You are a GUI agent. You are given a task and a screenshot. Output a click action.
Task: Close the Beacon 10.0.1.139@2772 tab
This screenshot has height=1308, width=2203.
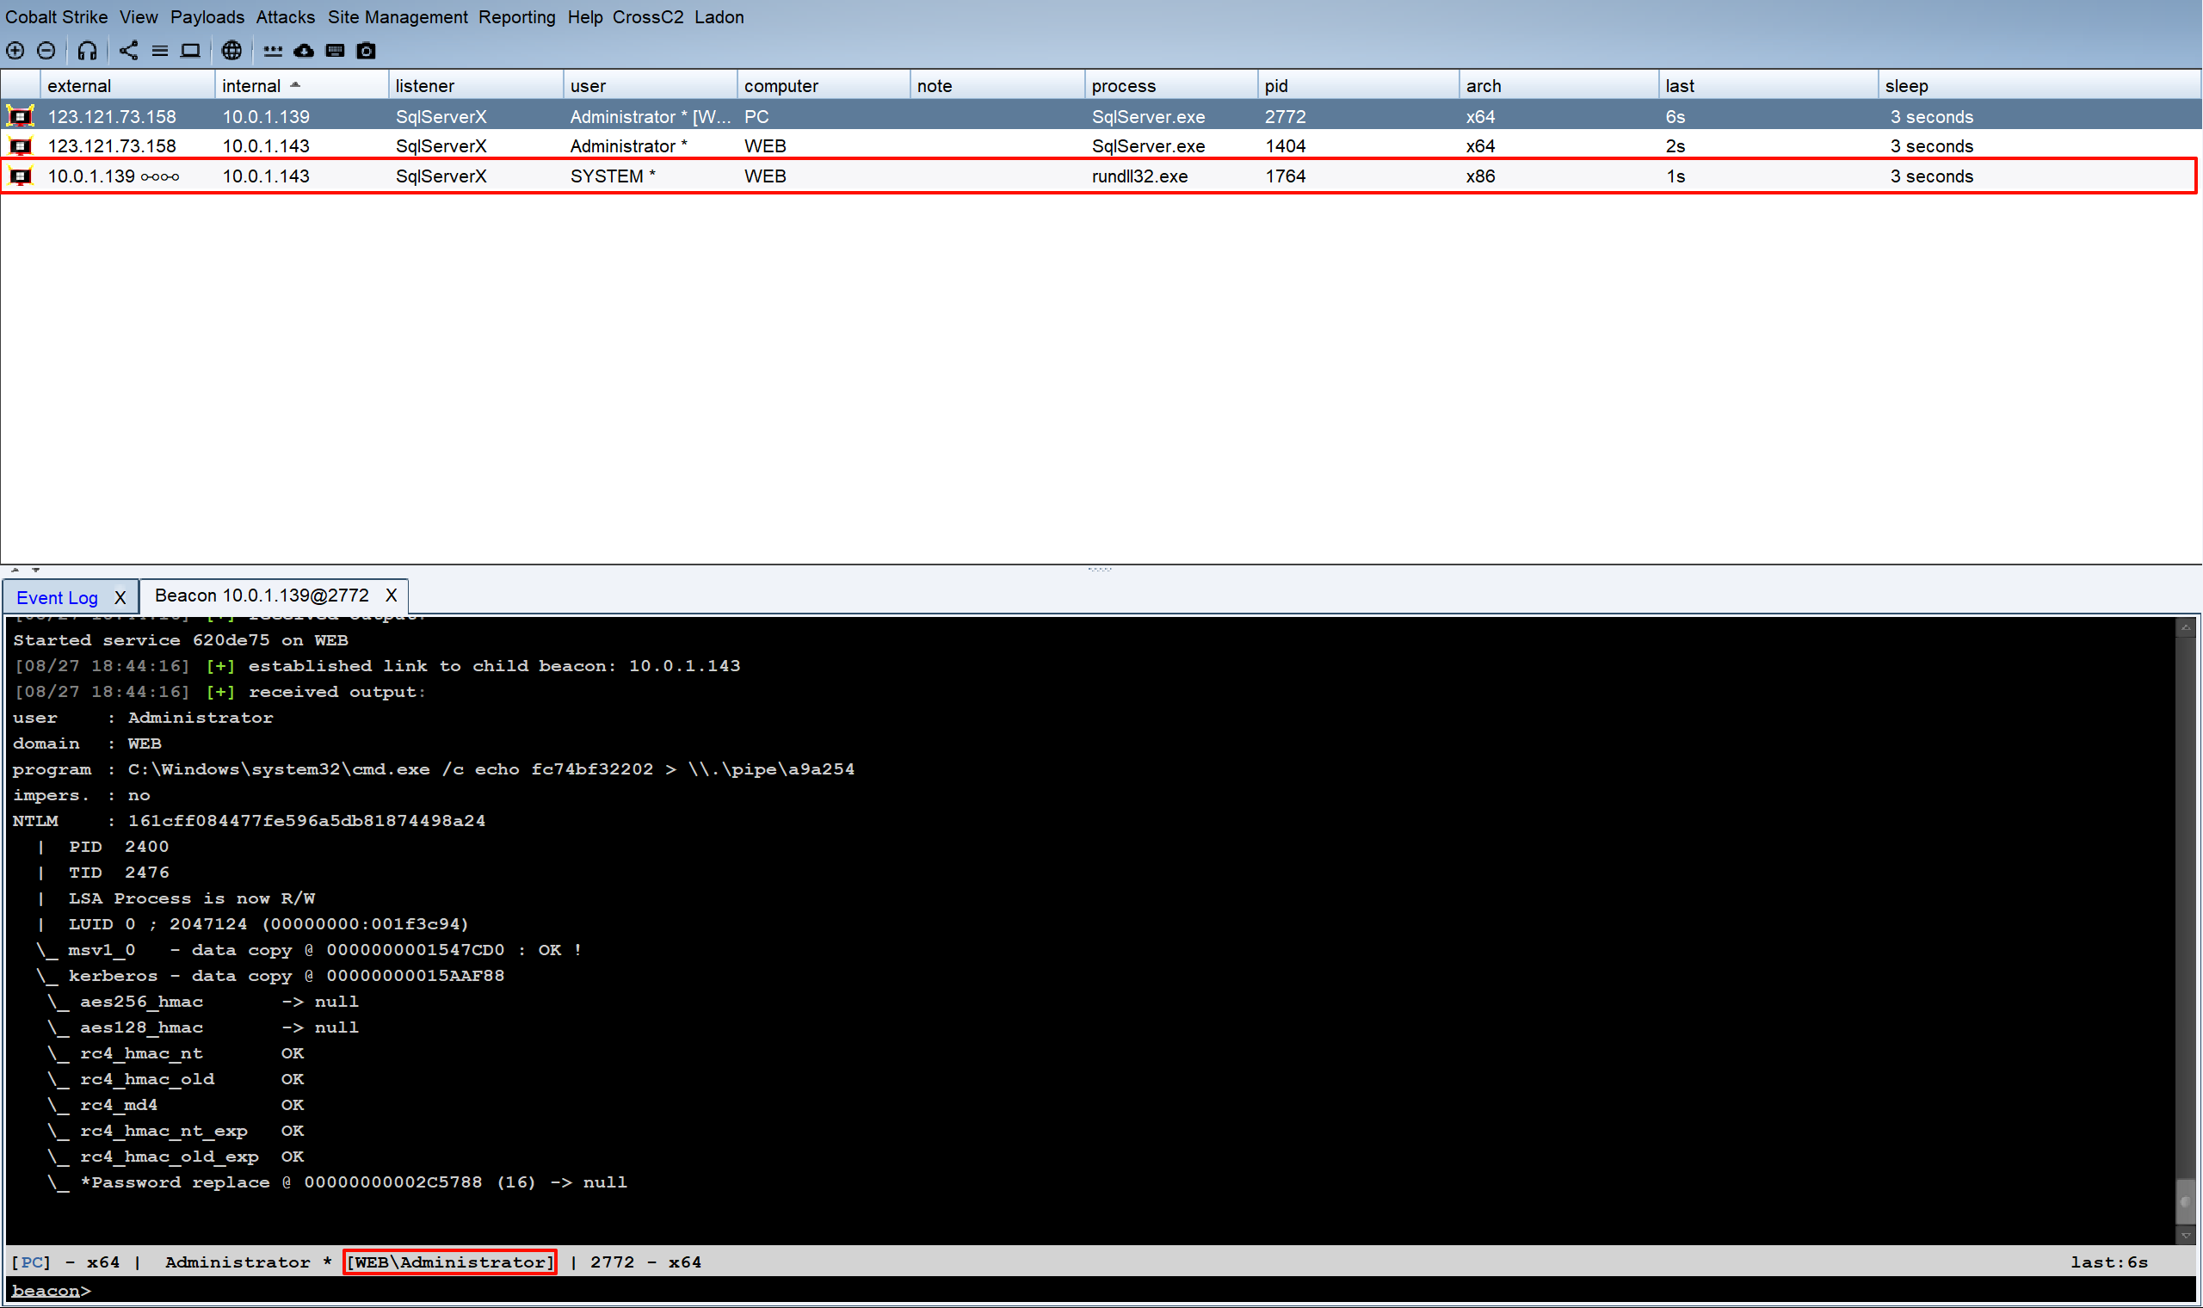tap(392, 595)
